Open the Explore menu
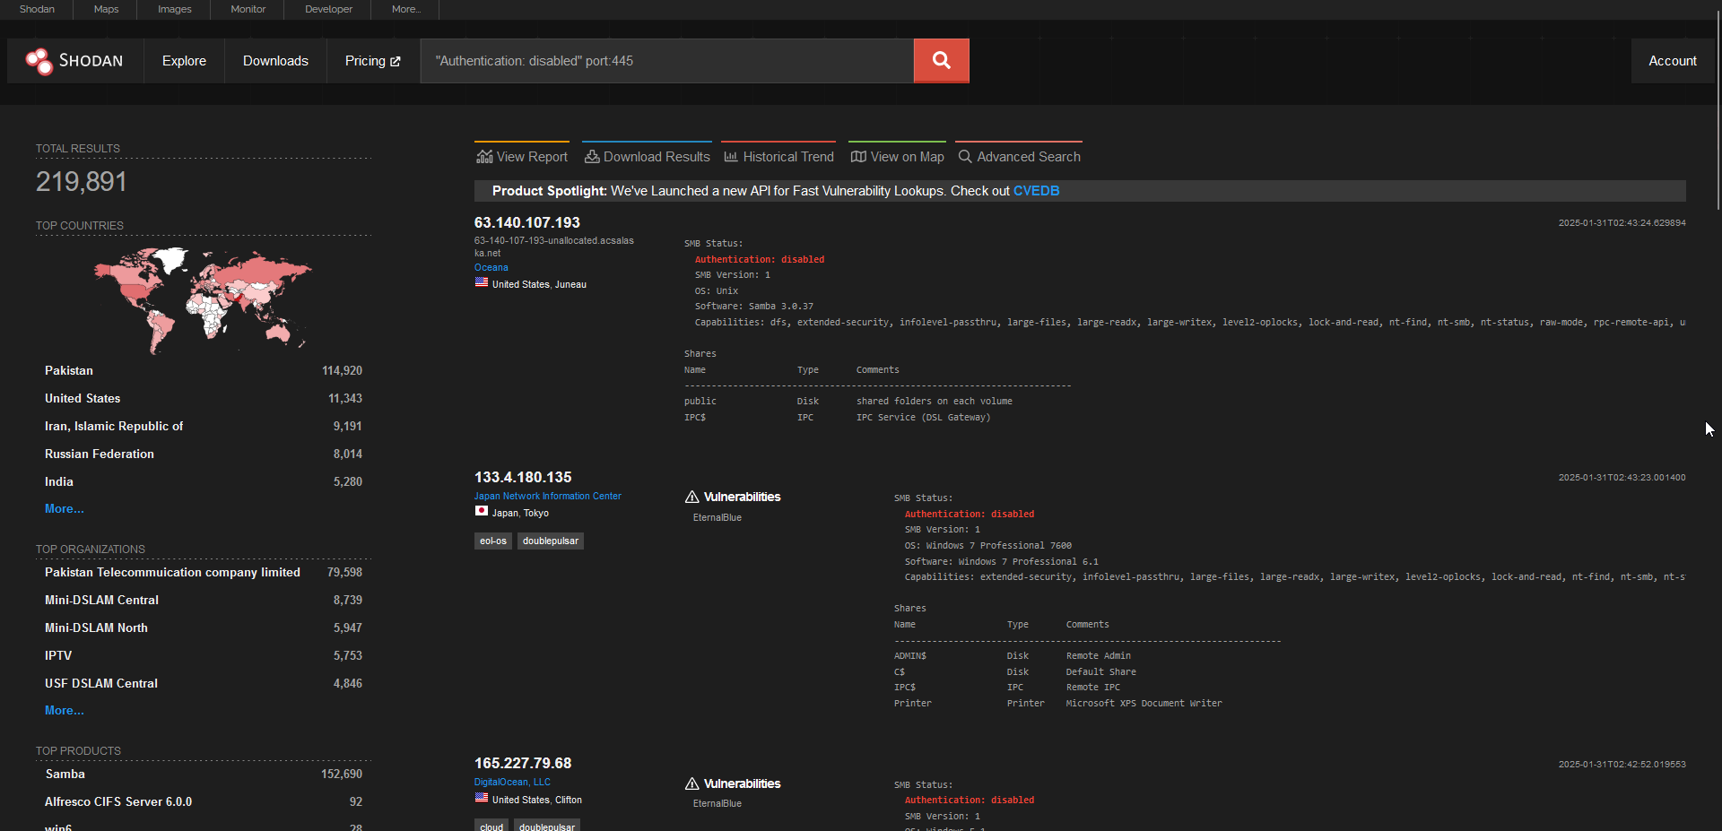Screen dimensions: 1722x831 click(x=184, y=61)
